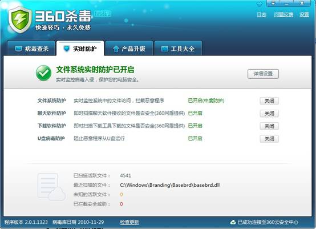Close the 360杀毒 window
This screenshot has width=316, height=229.
pyautogui.click(x=302, y=3)
